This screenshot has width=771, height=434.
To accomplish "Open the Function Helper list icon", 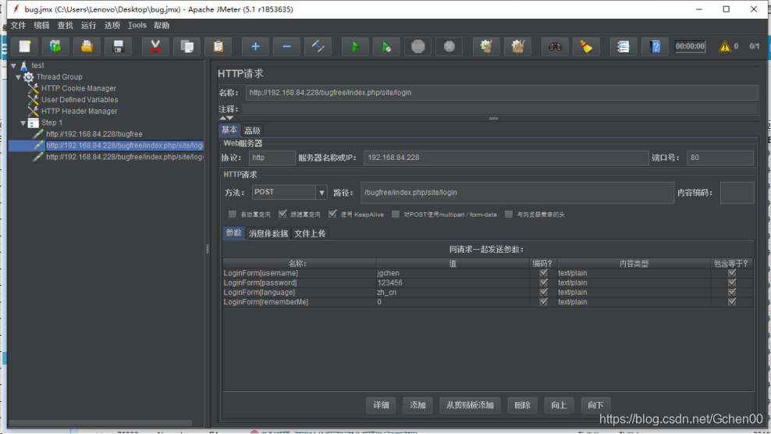I will click(623, 46).
